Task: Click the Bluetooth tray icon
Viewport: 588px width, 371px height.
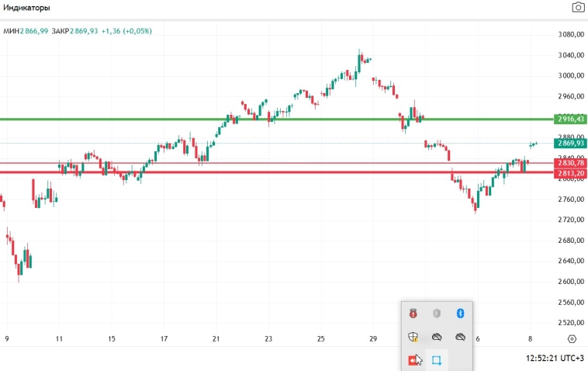Action: click(459, 313)
